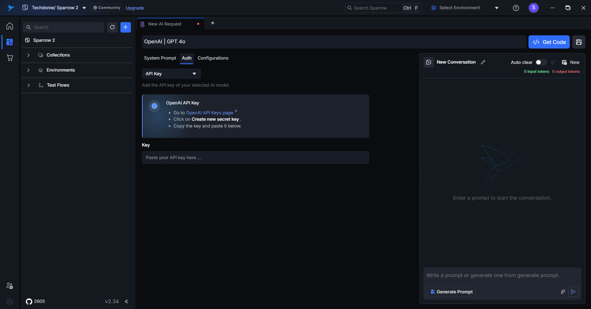Click the marketplace cart icon in sidebar
The width and height of the screenshot is (591, 309).
[x=10, y=58]
